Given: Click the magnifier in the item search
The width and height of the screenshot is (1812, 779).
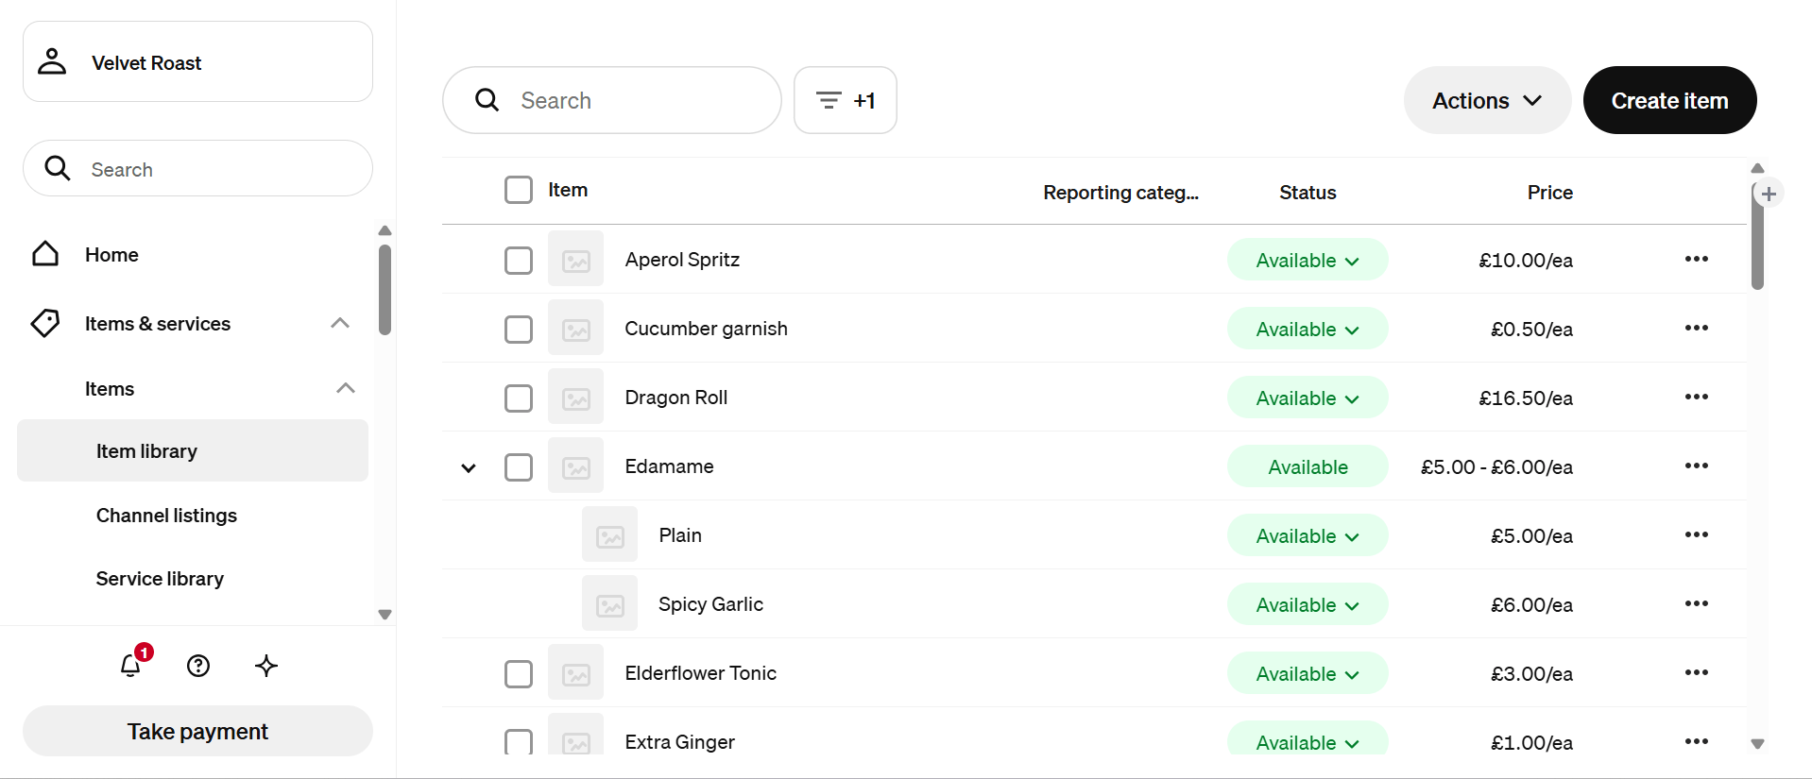Looking at the screenshot, I should coord(487,100).
